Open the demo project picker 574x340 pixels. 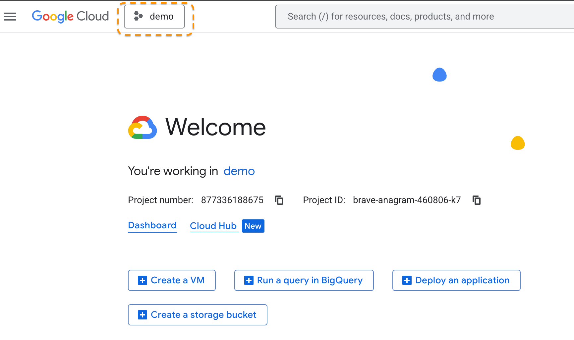pyautogui.click(x=154, y=17)
